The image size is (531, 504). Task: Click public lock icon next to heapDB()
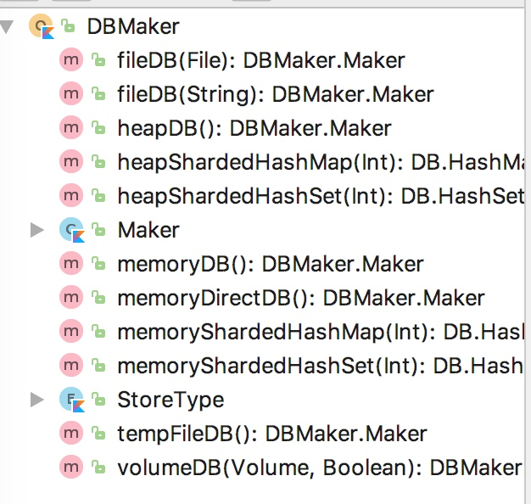[x=98, y=127]
